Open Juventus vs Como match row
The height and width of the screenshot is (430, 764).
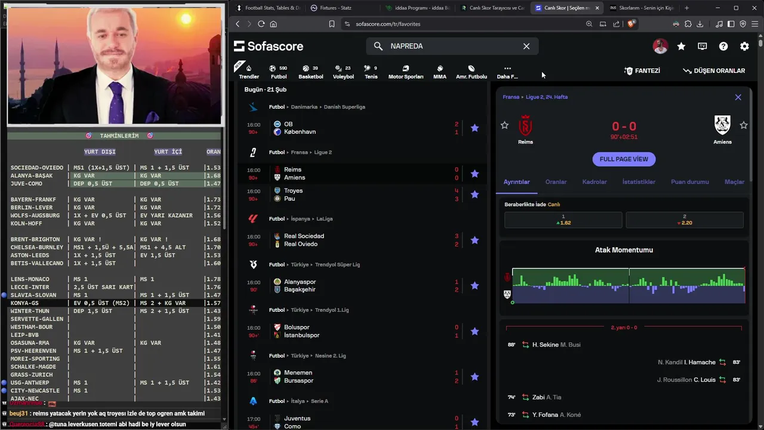tap(362, 422)
